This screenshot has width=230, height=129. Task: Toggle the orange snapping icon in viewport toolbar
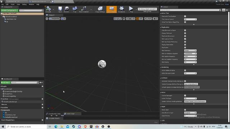tap(137, 19)
